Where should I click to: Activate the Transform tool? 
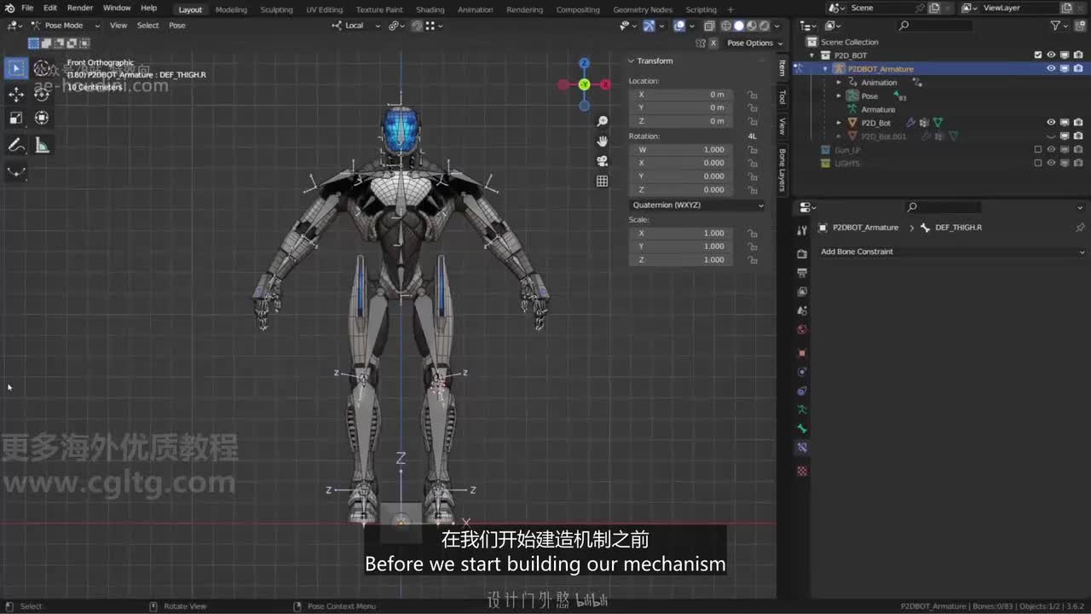pos(42,118)
